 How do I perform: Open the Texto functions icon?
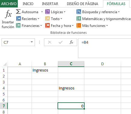[x=48, y=19]
